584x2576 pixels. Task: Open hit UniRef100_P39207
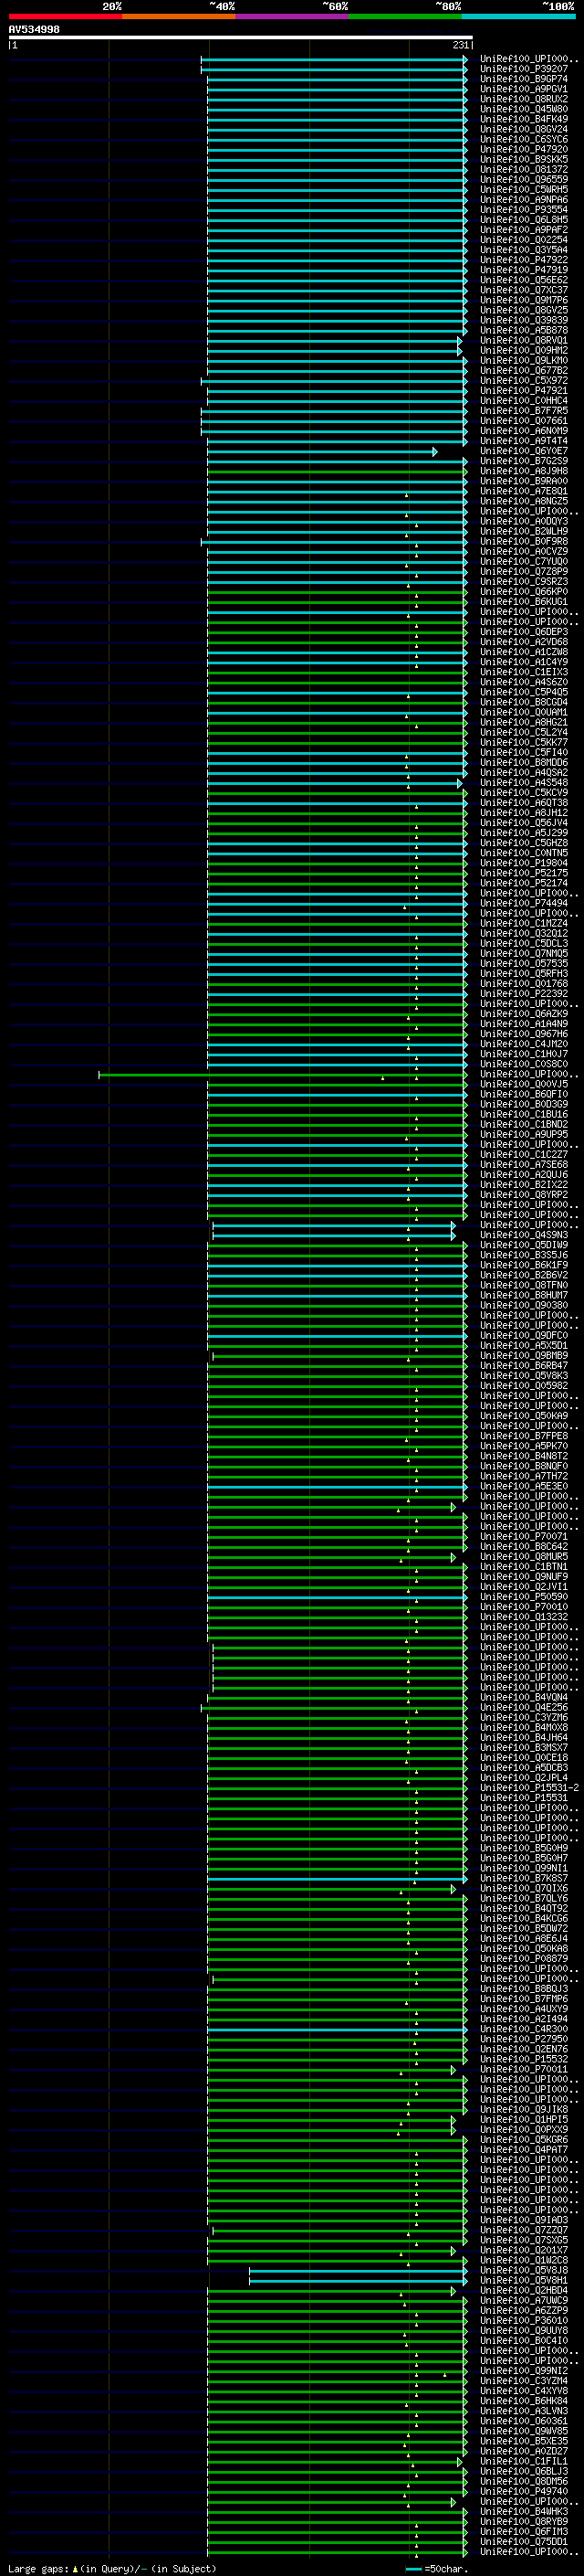click(523, 70)
